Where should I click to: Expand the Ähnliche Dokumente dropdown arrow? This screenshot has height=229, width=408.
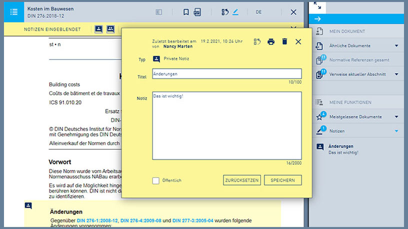396,46
